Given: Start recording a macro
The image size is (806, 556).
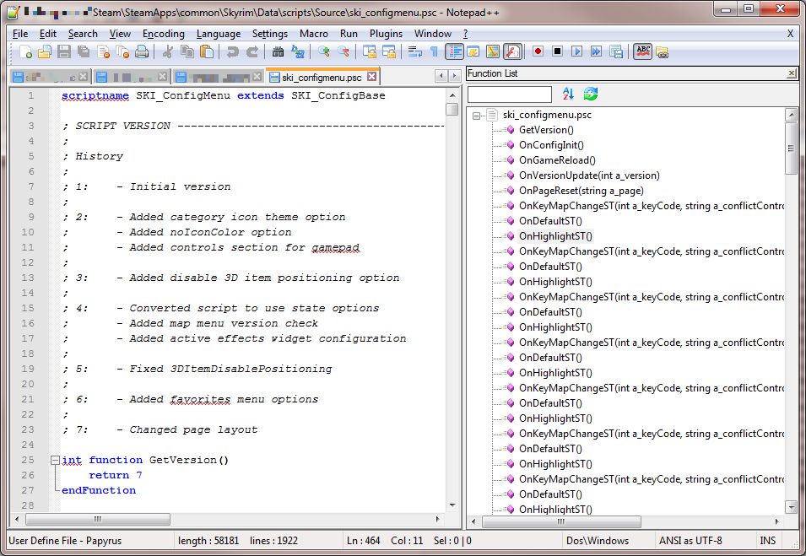Looking at the screenshot, I should [538, 51].
